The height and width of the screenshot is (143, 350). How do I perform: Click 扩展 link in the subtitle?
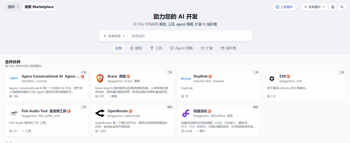point(198,25)
